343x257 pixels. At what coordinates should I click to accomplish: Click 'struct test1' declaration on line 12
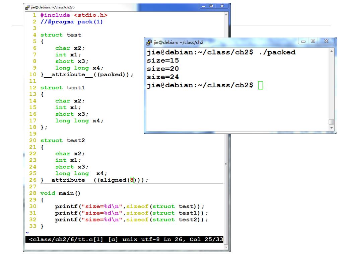click(x=63, y=88)
